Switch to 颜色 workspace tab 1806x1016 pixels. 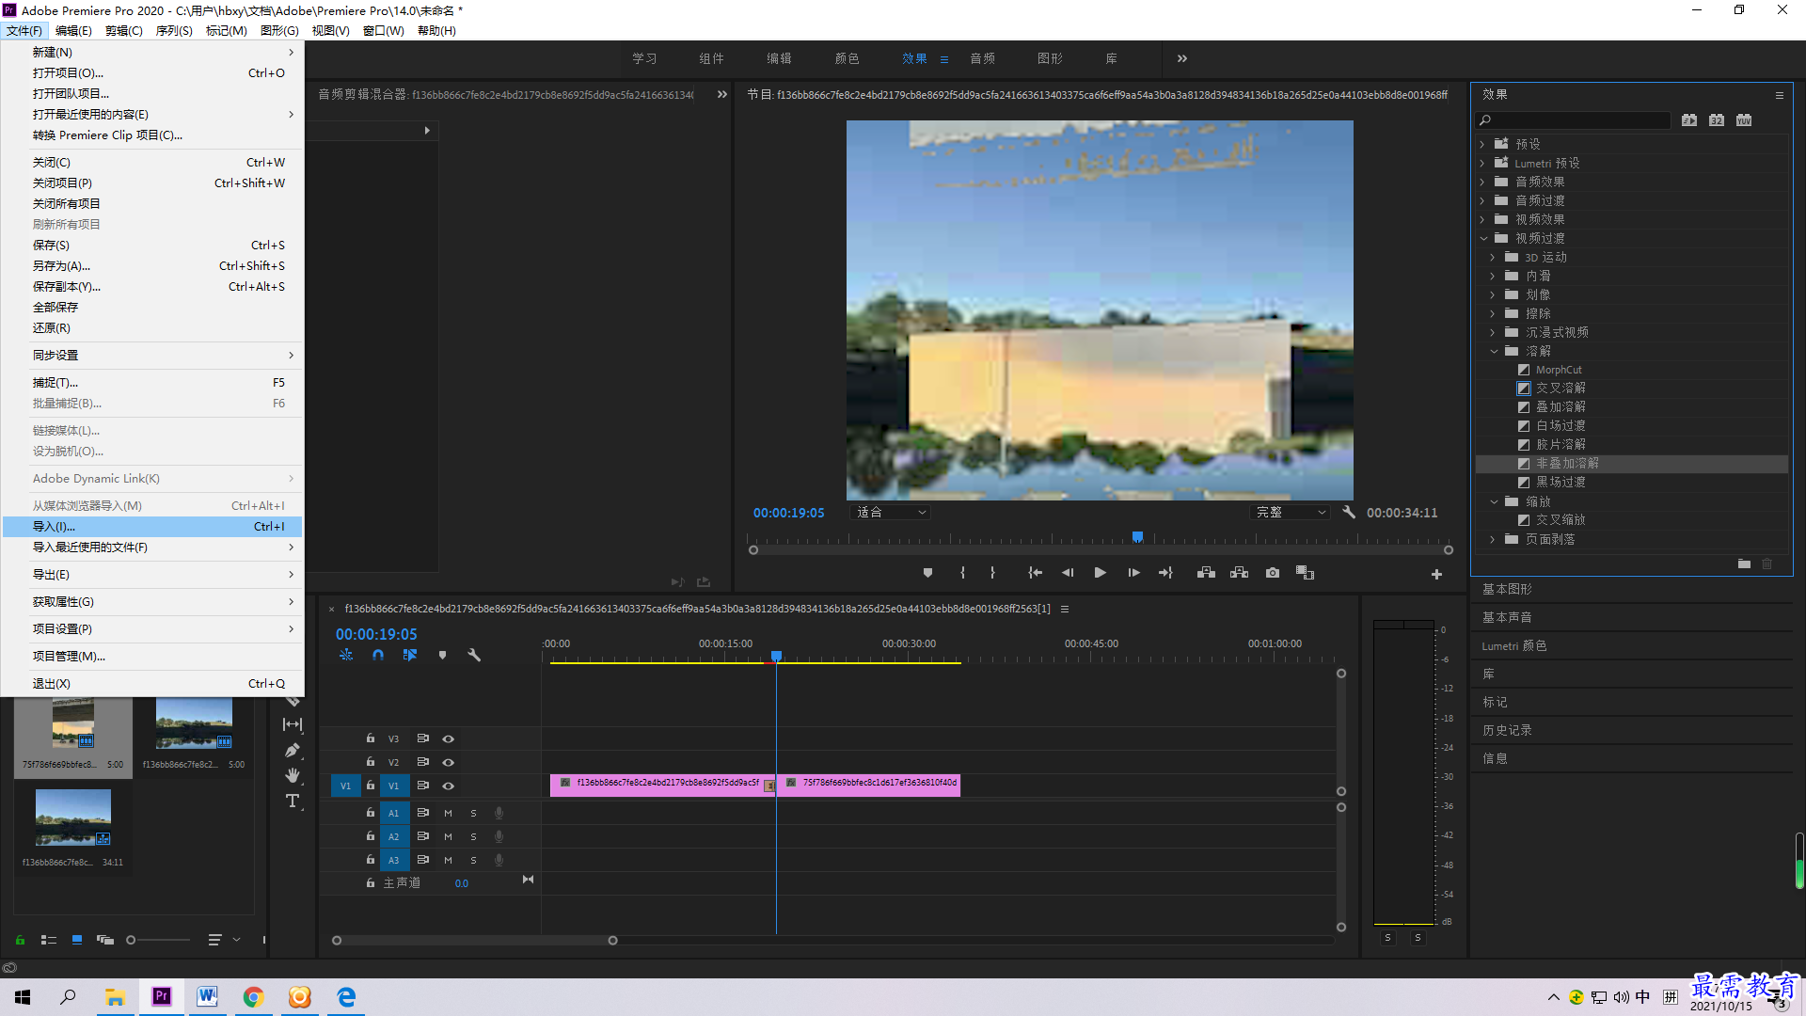point(847,58)
